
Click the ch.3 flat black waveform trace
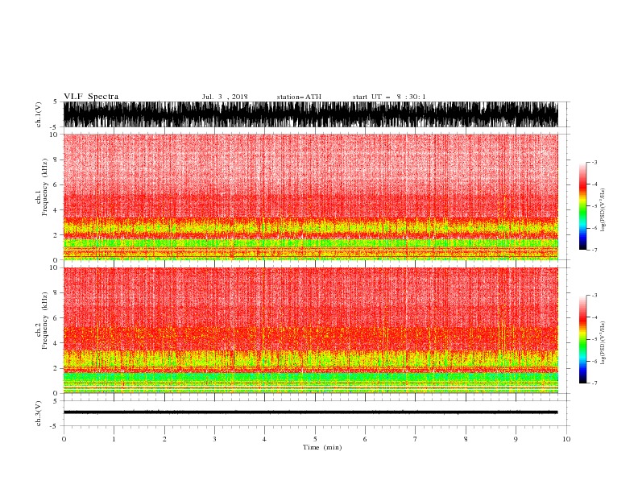click(310, 412)
